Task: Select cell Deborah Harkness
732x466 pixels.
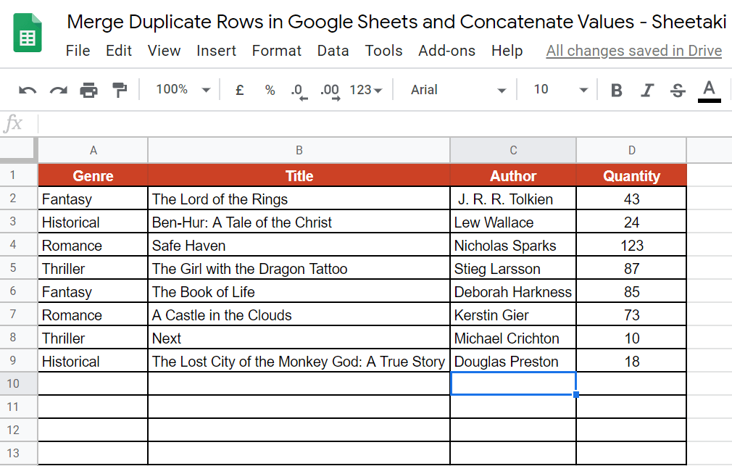Action: click(x=513, y=292)
